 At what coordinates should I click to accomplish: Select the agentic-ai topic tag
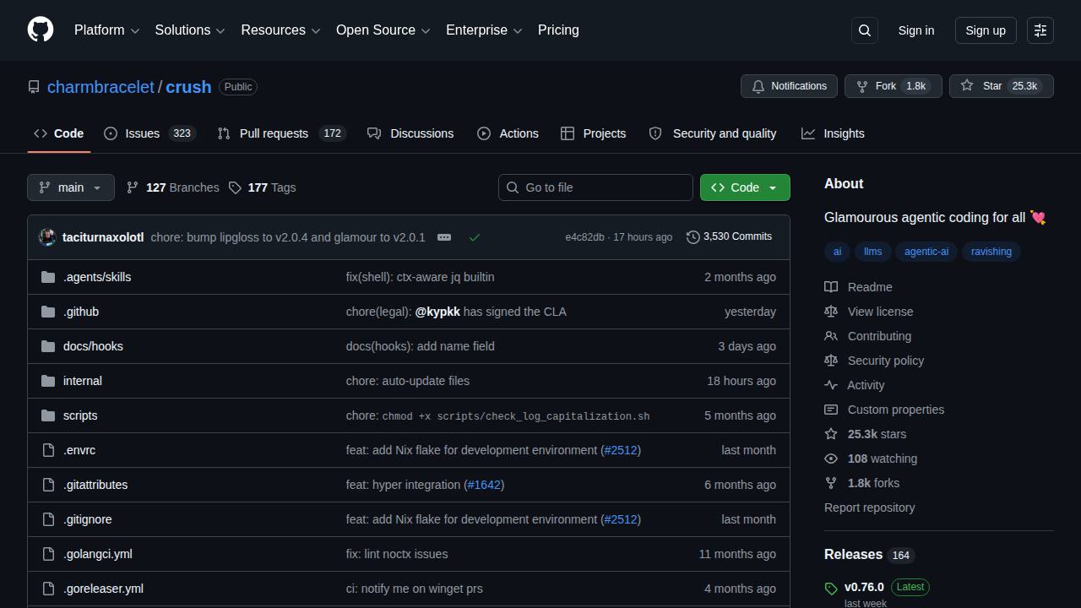926,252
